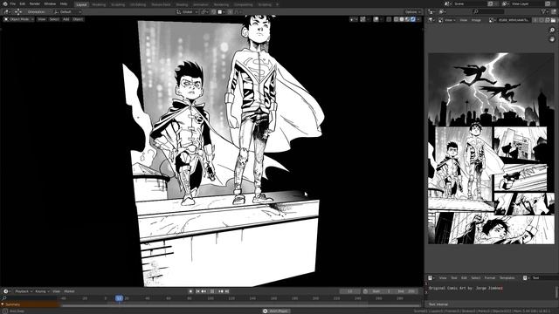Open the image editor type icon
This screenshot has height=314, width=559.
pos(431,20)
